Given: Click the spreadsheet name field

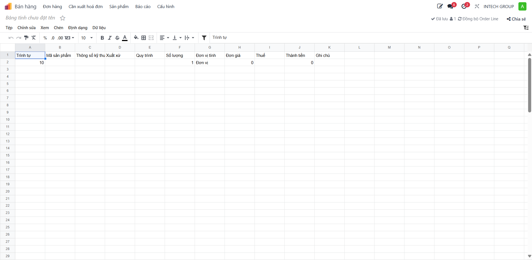Looking at the screenshot, I should [x=30, y=18].
